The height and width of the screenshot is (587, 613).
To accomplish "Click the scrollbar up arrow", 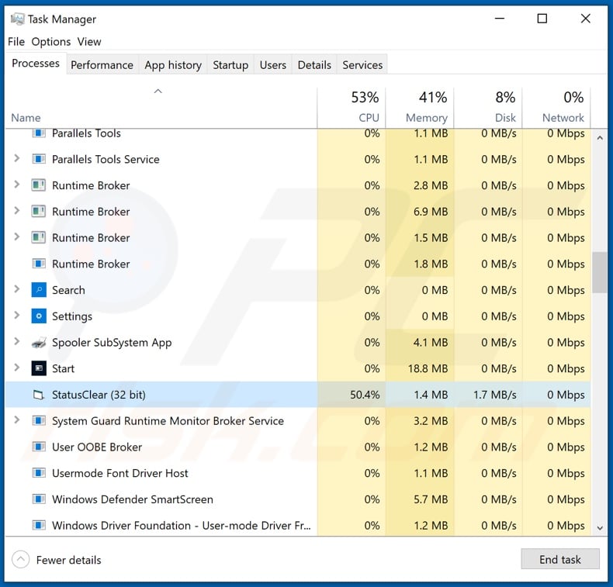I will (600, 138).
